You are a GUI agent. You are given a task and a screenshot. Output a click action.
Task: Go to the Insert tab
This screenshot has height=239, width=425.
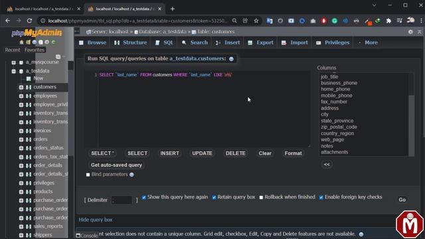[x=228, y=42]
